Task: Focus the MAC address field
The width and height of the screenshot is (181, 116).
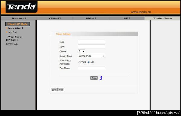Action: coord(91,47)
